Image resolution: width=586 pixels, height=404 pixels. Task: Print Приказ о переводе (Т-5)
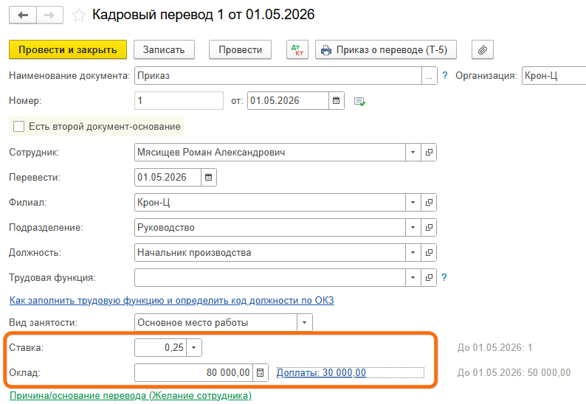click(386, 49)
